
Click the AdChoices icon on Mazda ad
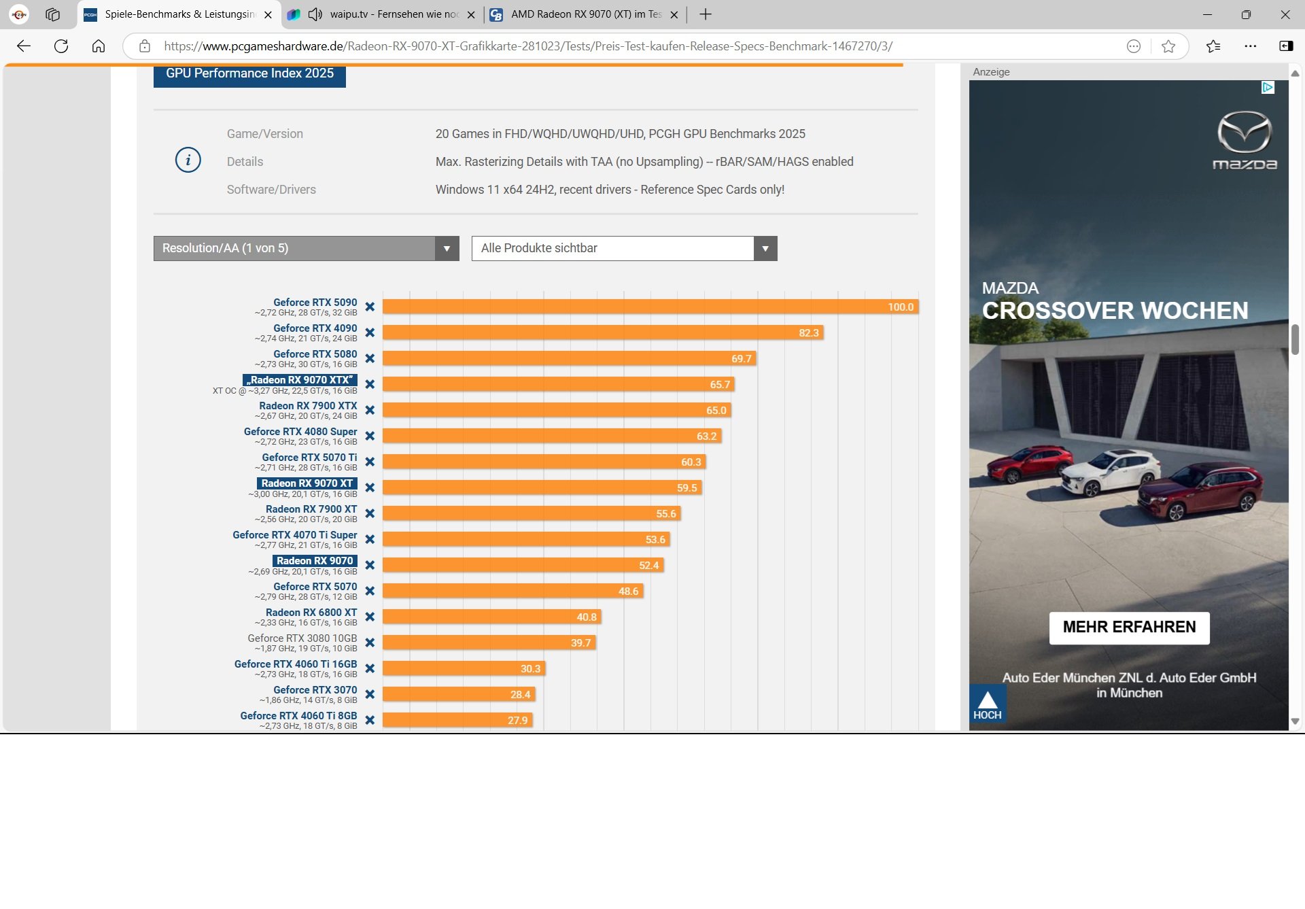click(1268, 88)
